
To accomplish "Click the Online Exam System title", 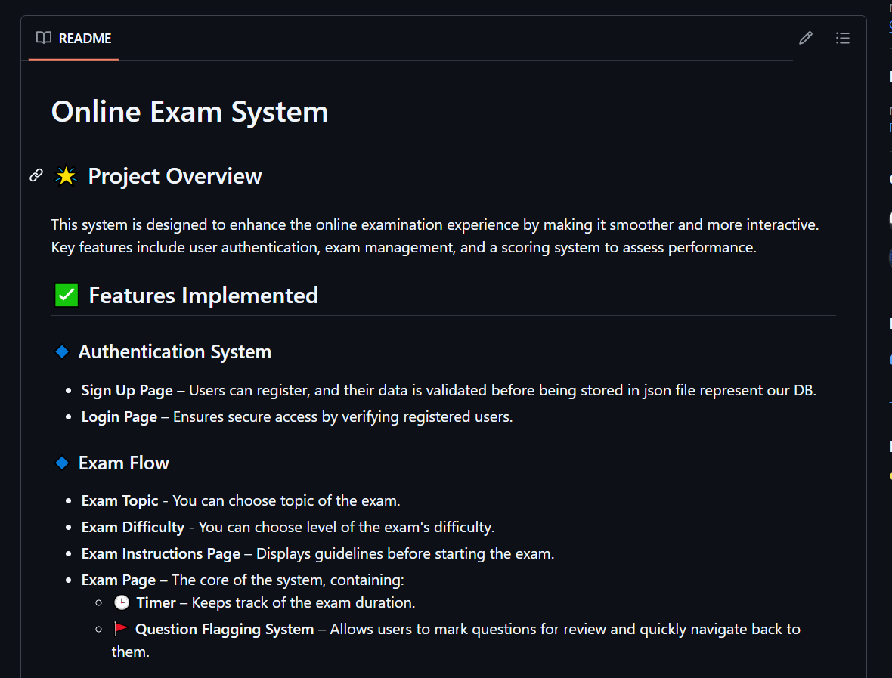I will tap(190, 111).
